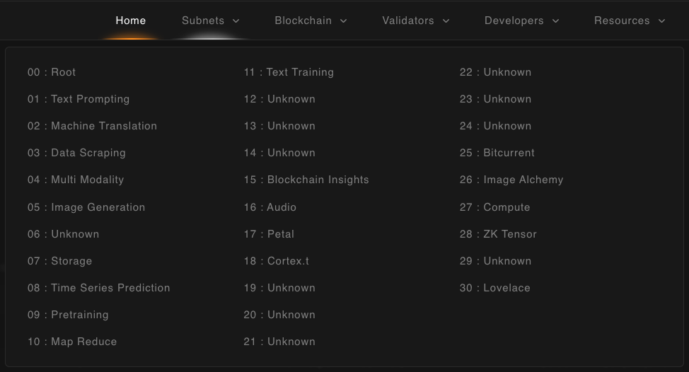Open 02 : Machine Translation

[92, 126]
